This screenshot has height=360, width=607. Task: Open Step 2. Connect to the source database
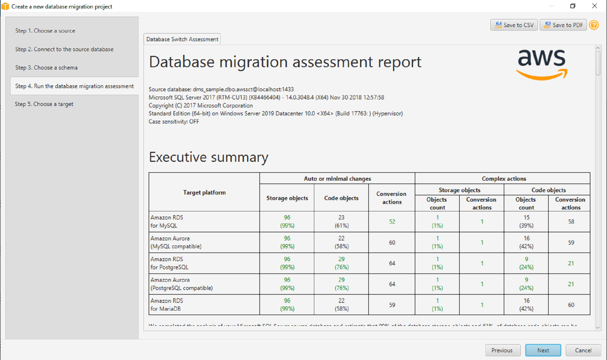point(64,49)
